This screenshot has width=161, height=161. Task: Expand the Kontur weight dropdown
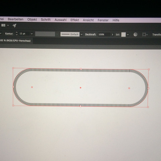click(x=32, y=34)
